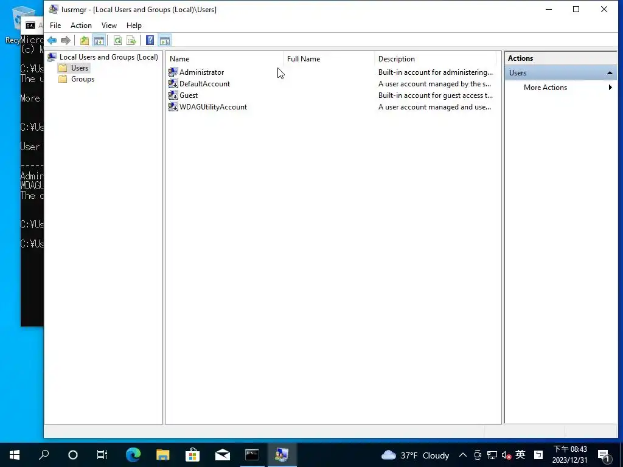623x467 pixels.
Task: Open taskbar Search magnifier
Action: 44,455
